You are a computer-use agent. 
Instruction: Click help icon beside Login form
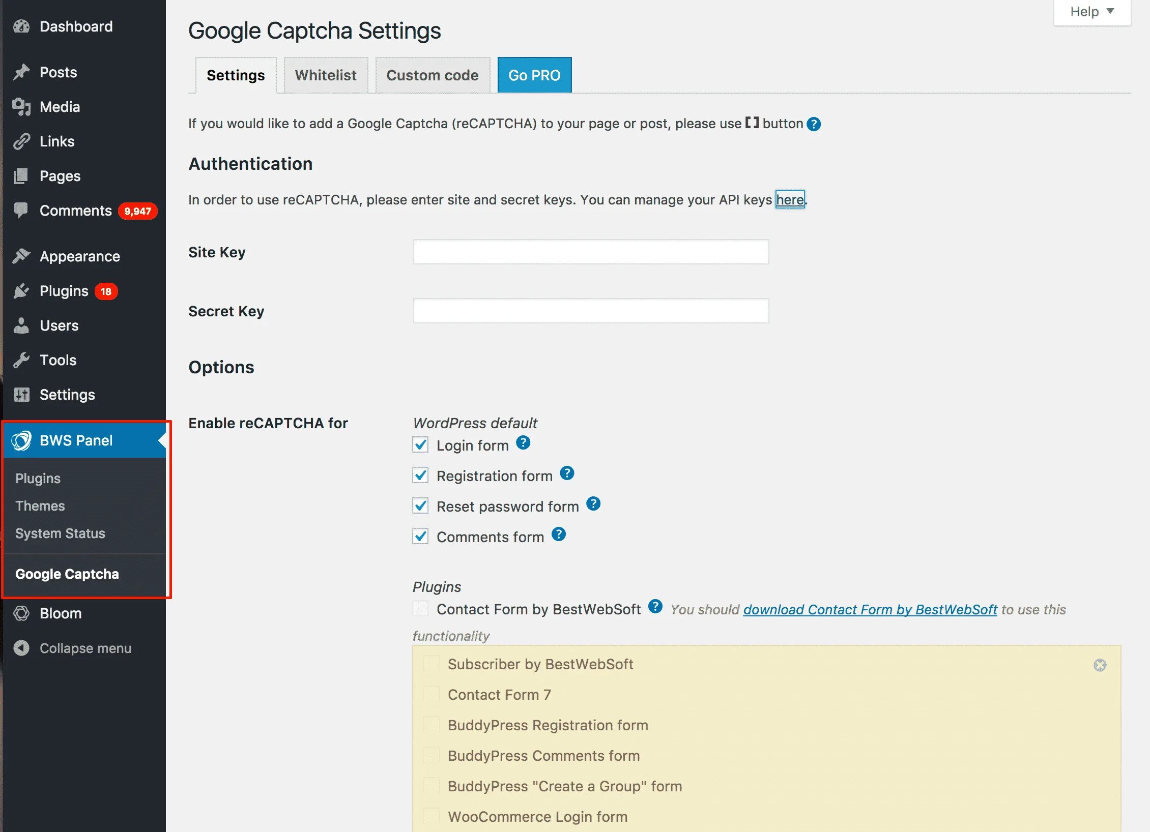pos(523,443)
